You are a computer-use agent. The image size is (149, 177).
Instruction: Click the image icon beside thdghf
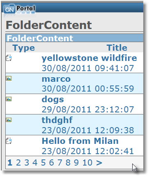point(9,120)
